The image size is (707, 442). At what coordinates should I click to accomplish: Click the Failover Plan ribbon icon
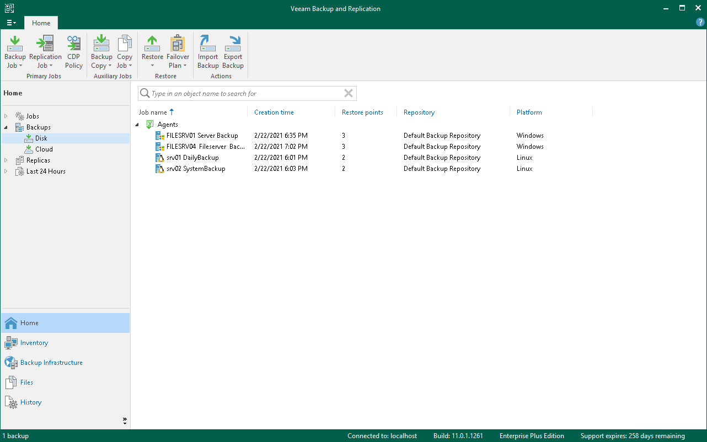point(178,43)
